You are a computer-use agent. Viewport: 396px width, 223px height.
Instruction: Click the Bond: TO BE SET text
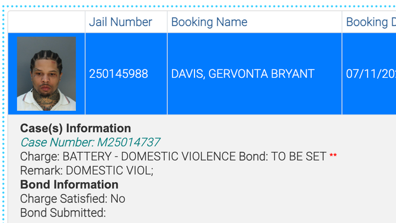[x=283, y=157]
